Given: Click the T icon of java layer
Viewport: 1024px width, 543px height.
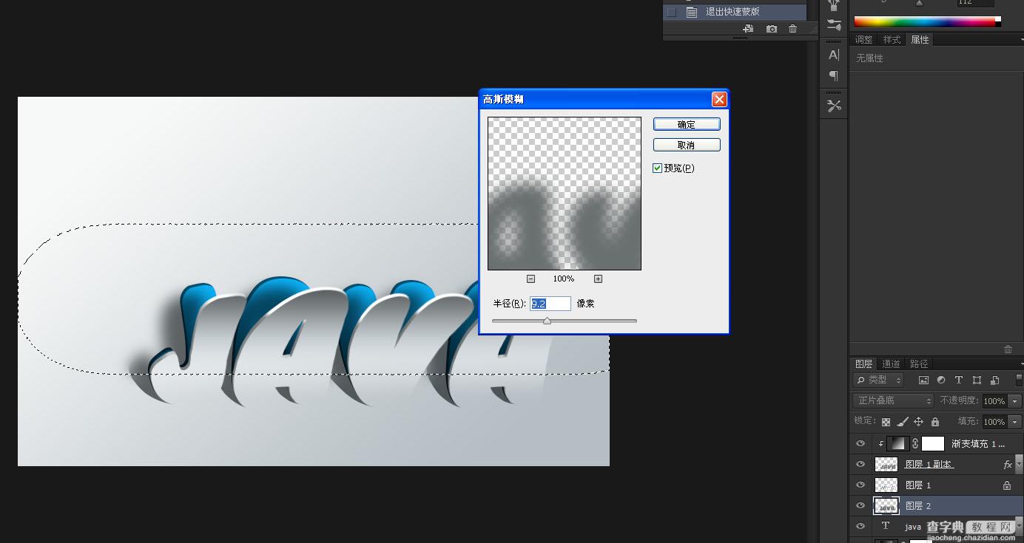Looking at the screenshot, I should pyautogui.click(x=886, y=526).
